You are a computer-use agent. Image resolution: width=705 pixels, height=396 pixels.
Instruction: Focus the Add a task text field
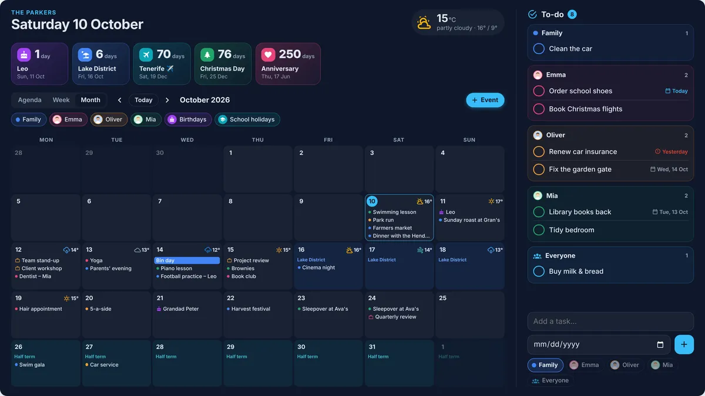610,321
